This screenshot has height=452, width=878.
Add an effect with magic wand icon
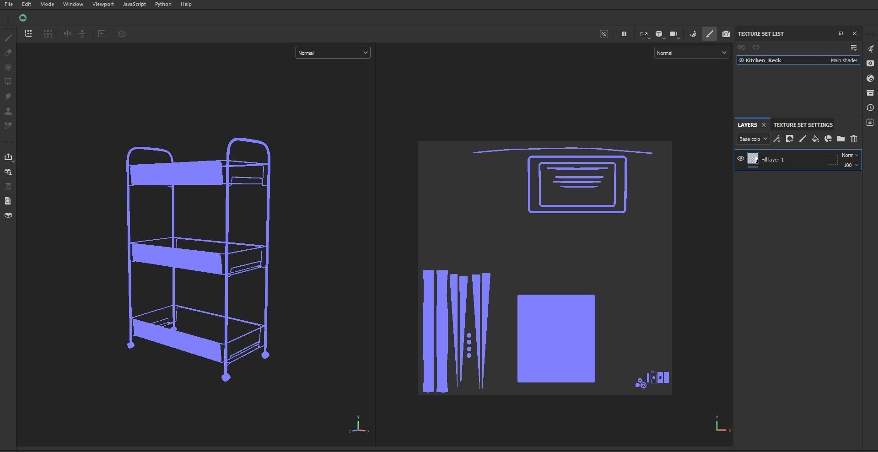click(x=777, y=139)
